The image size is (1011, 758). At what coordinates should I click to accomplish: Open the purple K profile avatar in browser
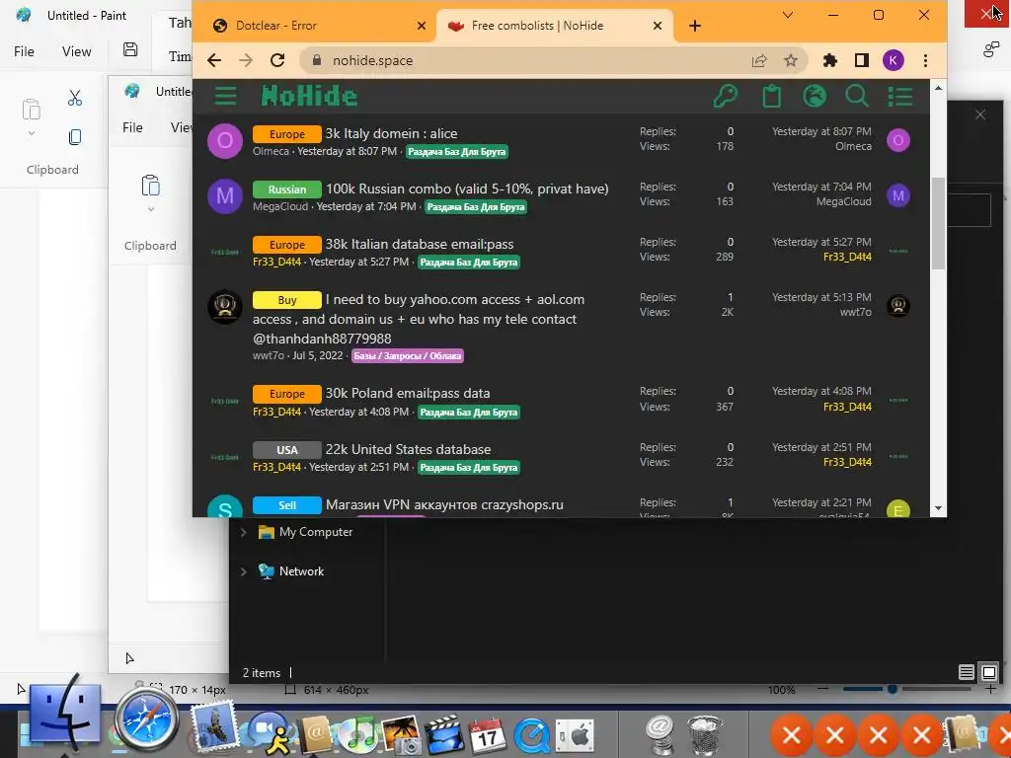(x=893, y=60)
